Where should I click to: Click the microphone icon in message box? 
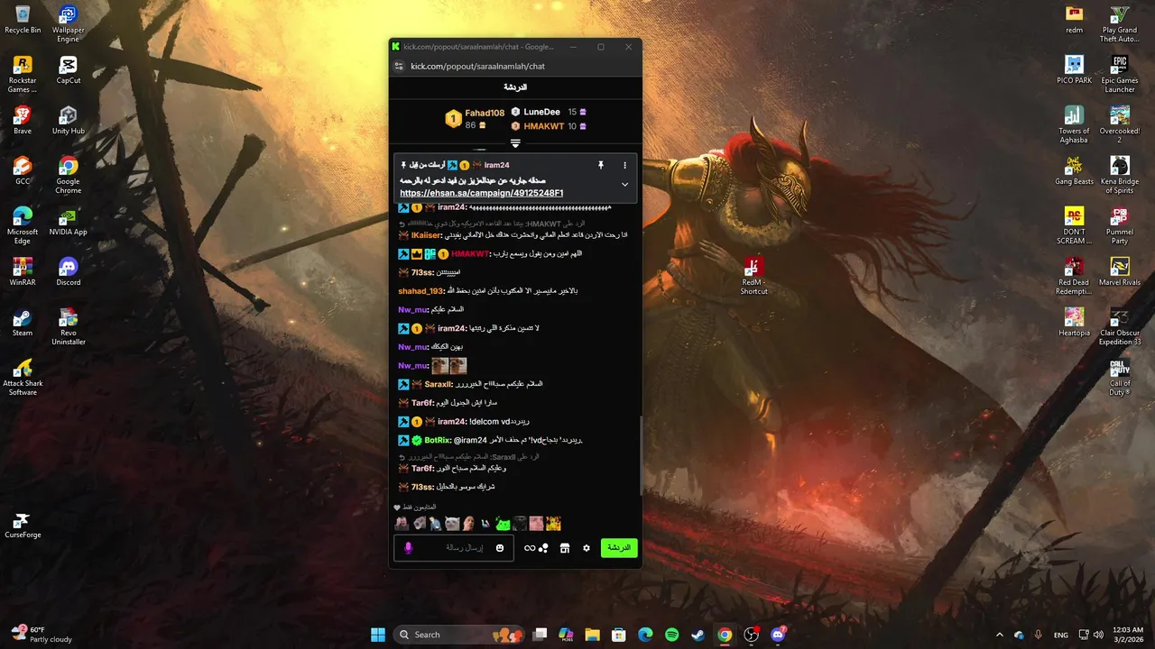click(x=409, y=548)
